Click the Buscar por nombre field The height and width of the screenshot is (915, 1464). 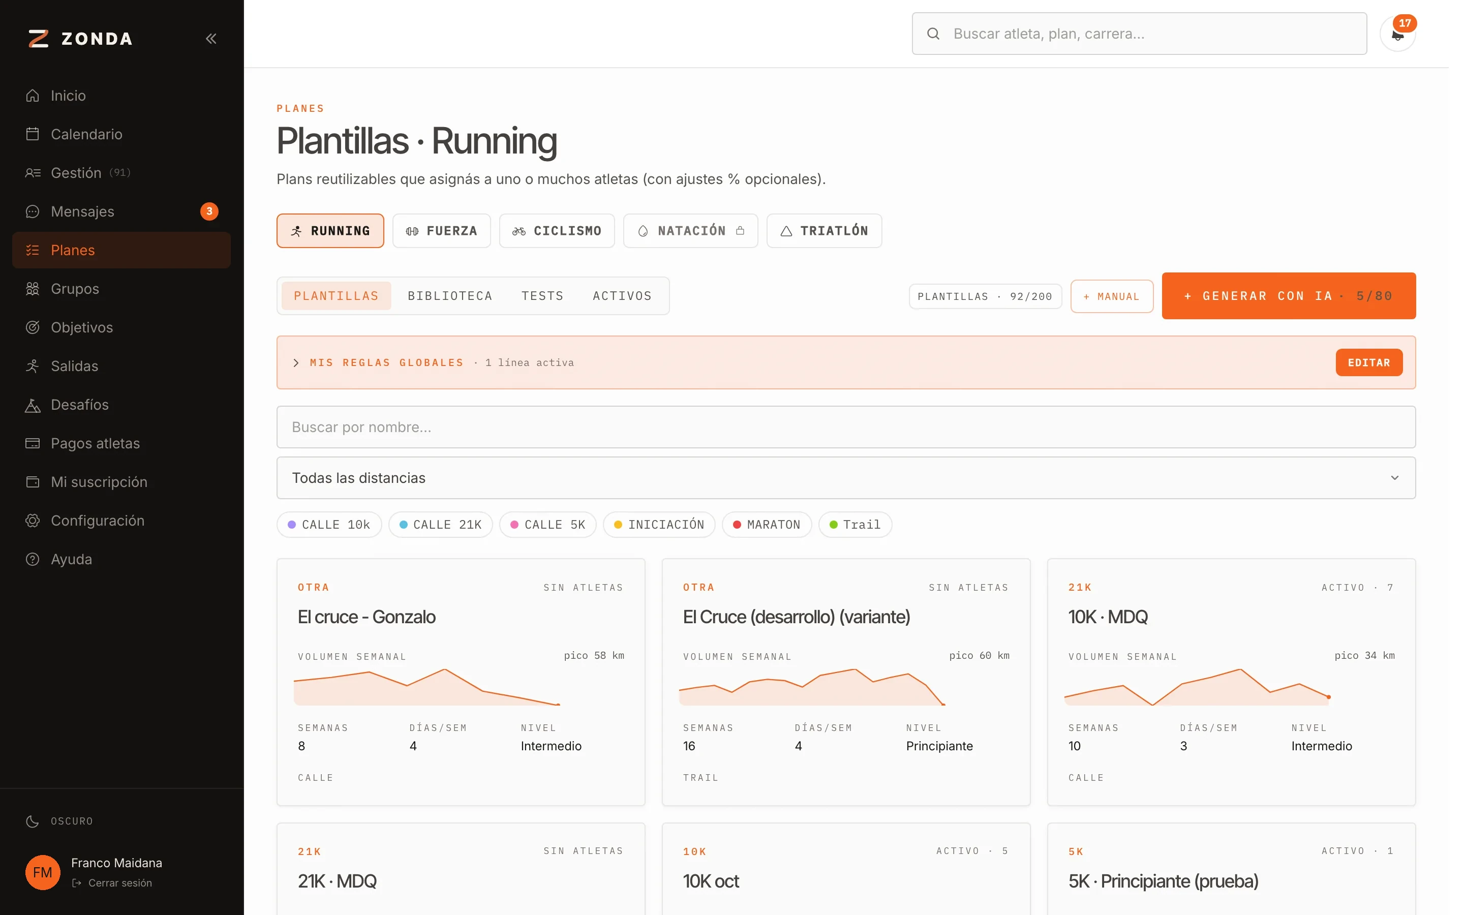846,427
